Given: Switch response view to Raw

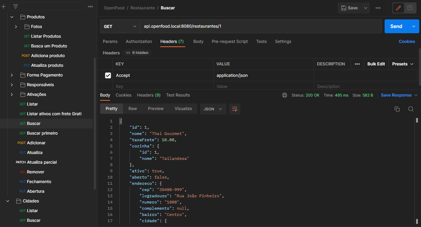Looking at the screenshot, I should pos(133,108).
